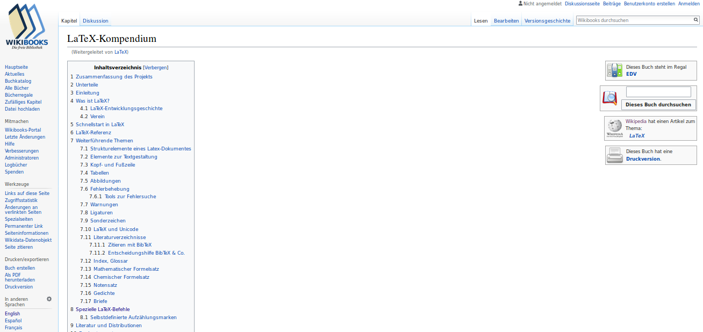Click the Wikibooks logo
Image resolution: width=703 pixels, height=332 pixels.
pyautogui.click(x=27, y=27)
